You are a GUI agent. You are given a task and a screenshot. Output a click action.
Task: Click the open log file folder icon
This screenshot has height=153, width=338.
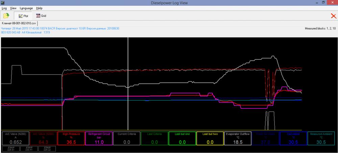click(6, 16)
